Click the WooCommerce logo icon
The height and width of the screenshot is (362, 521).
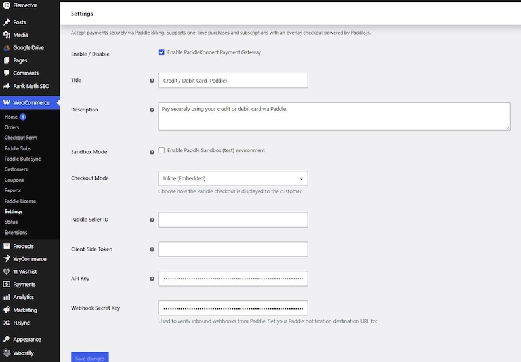coord(7,102)
